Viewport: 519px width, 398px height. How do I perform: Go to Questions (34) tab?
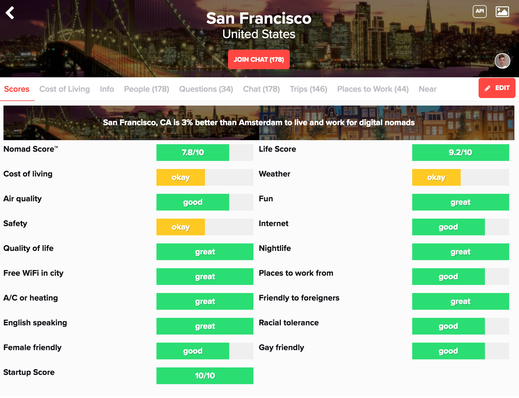206,89
